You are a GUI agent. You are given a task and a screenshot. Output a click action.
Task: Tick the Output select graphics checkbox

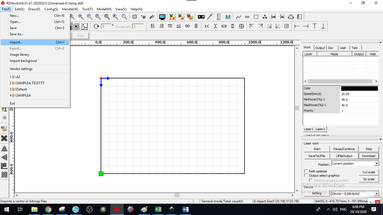pyautogui.click(x=306, y=175)
